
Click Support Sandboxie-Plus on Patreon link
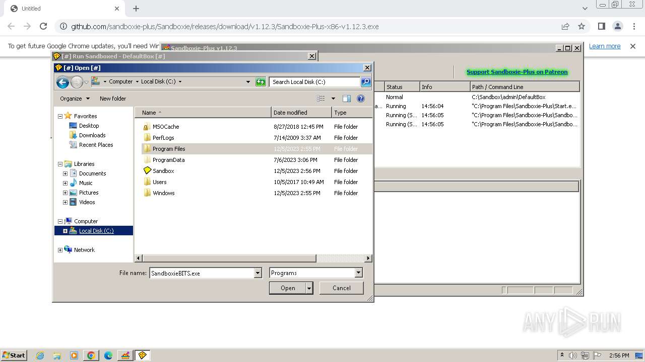(517, 72)
